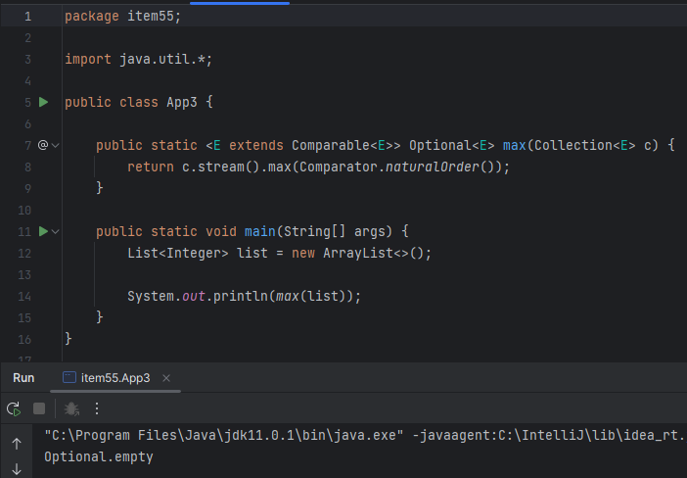Open the debug bug icon

[x=71, y=408]
